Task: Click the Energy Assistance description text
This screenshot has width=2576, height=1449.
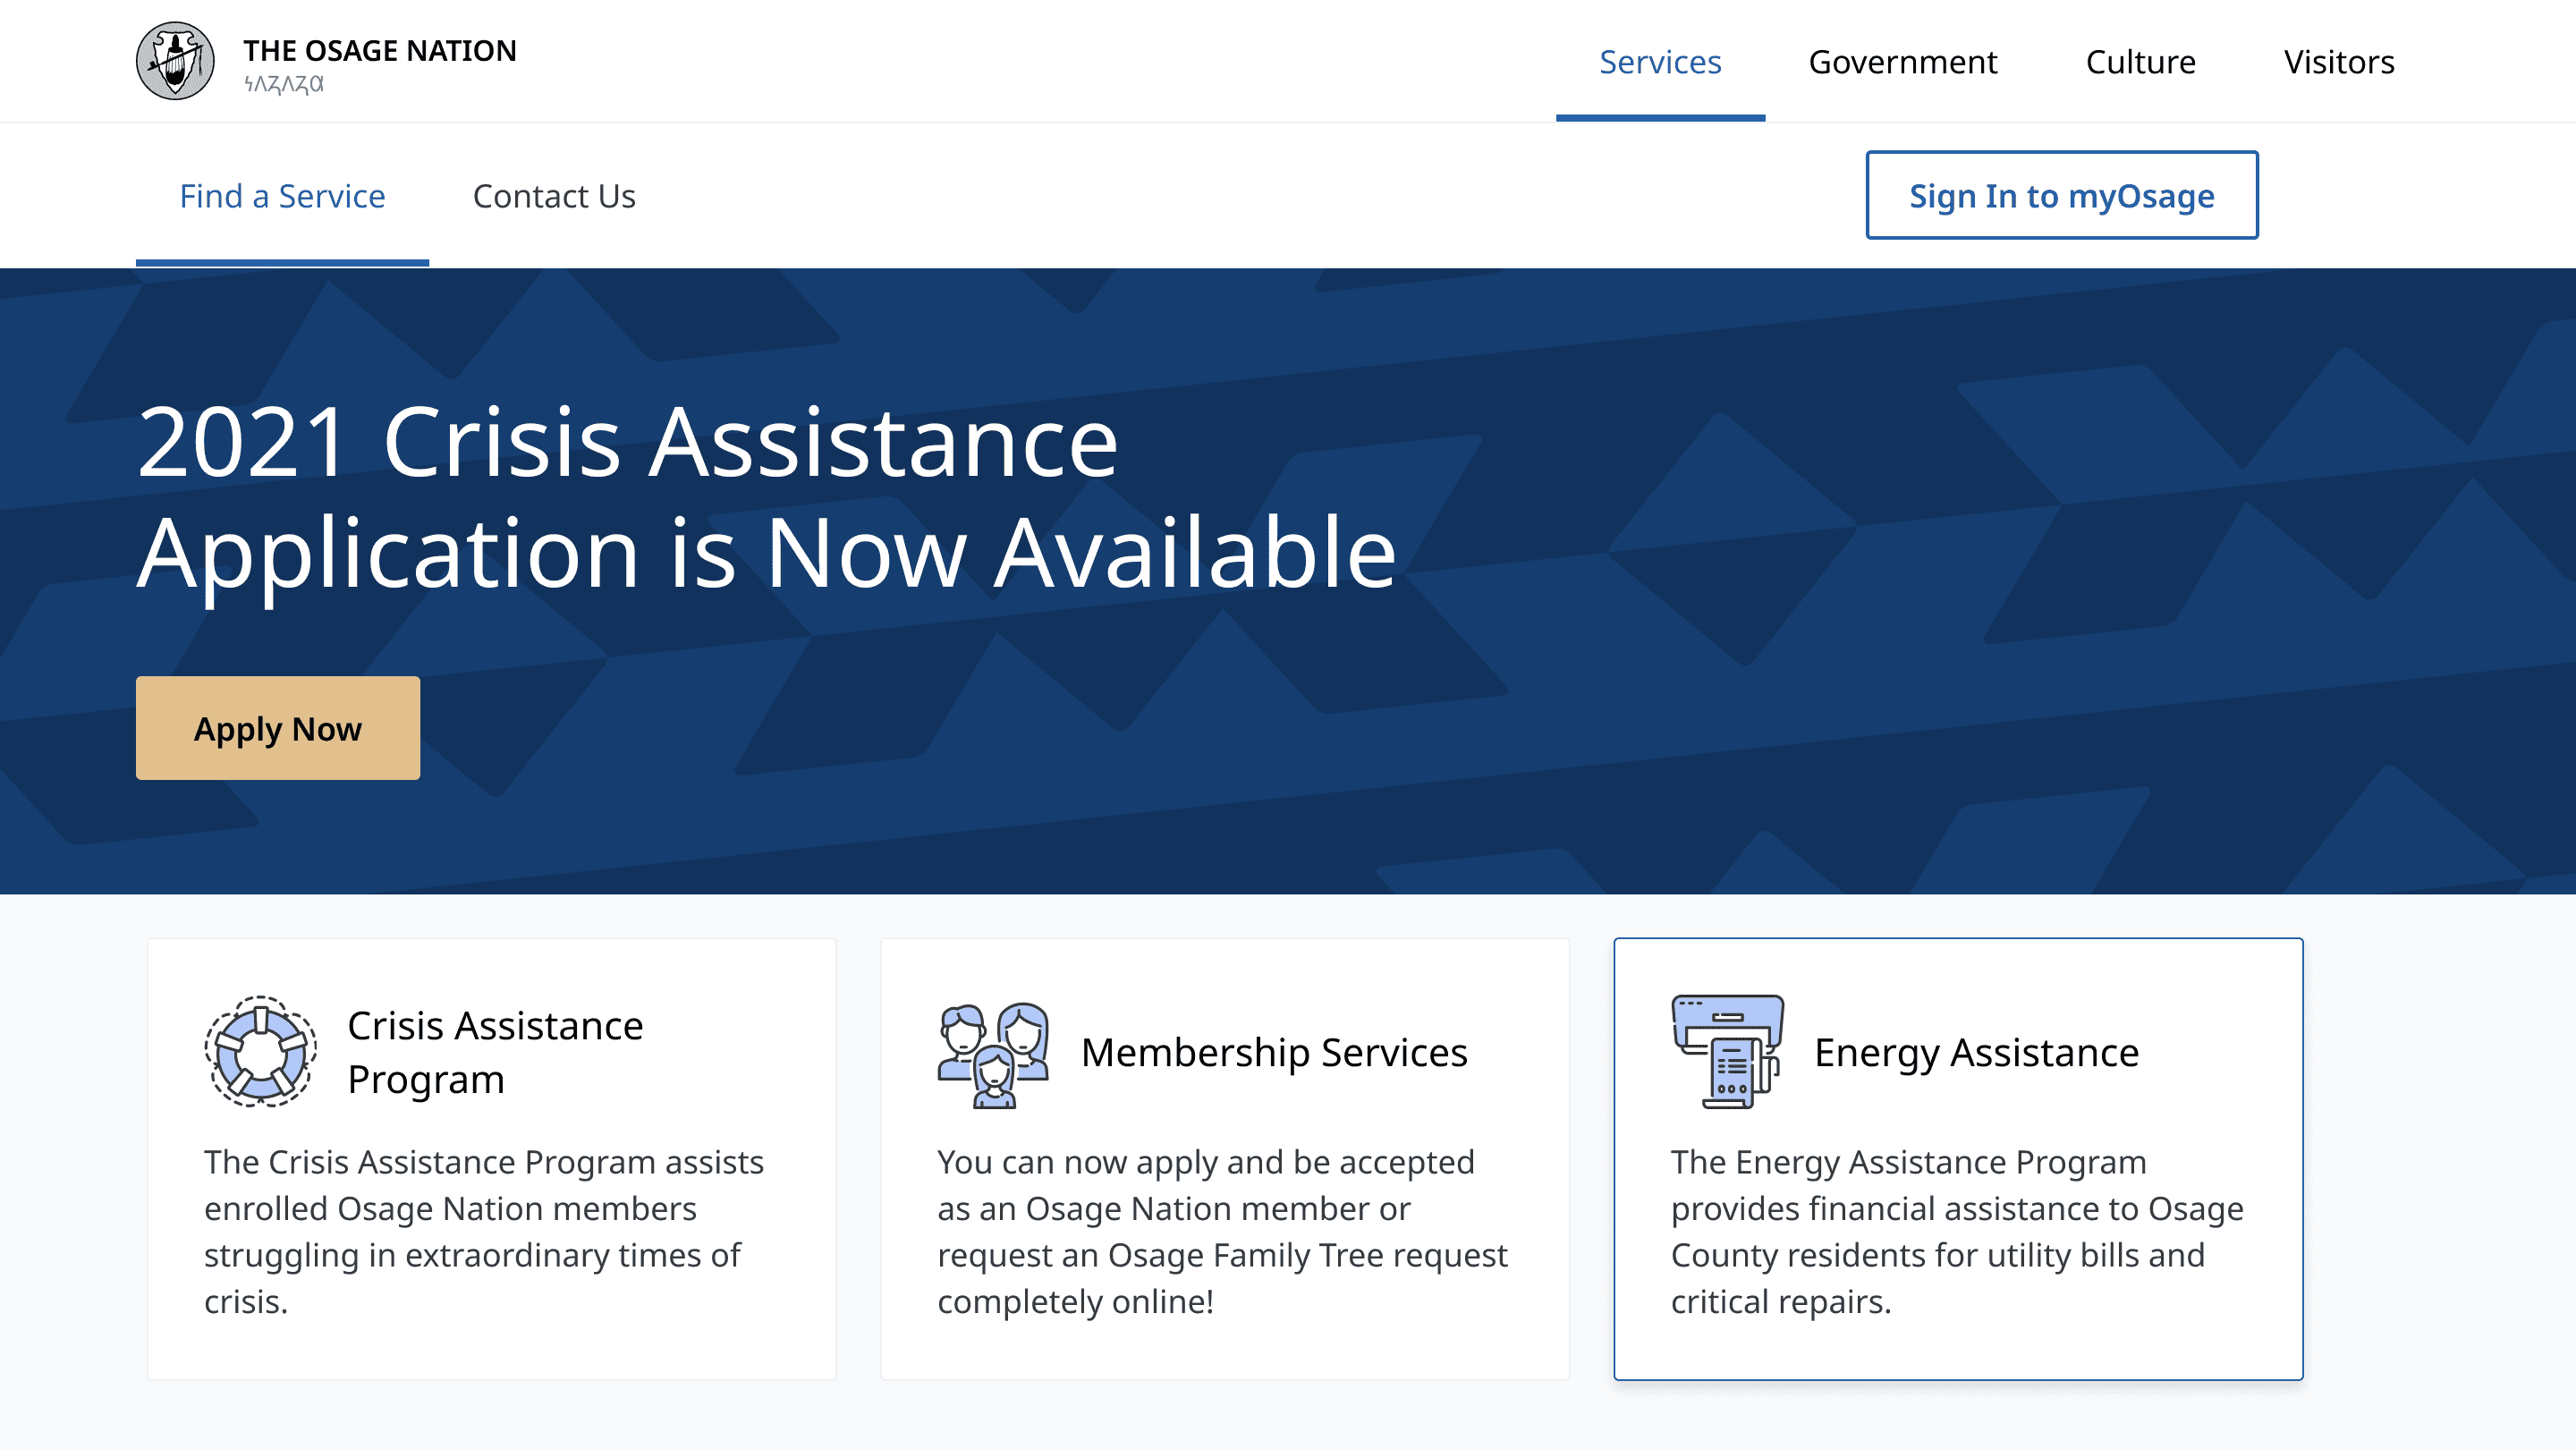Action: click(x=1956, y=1231)
